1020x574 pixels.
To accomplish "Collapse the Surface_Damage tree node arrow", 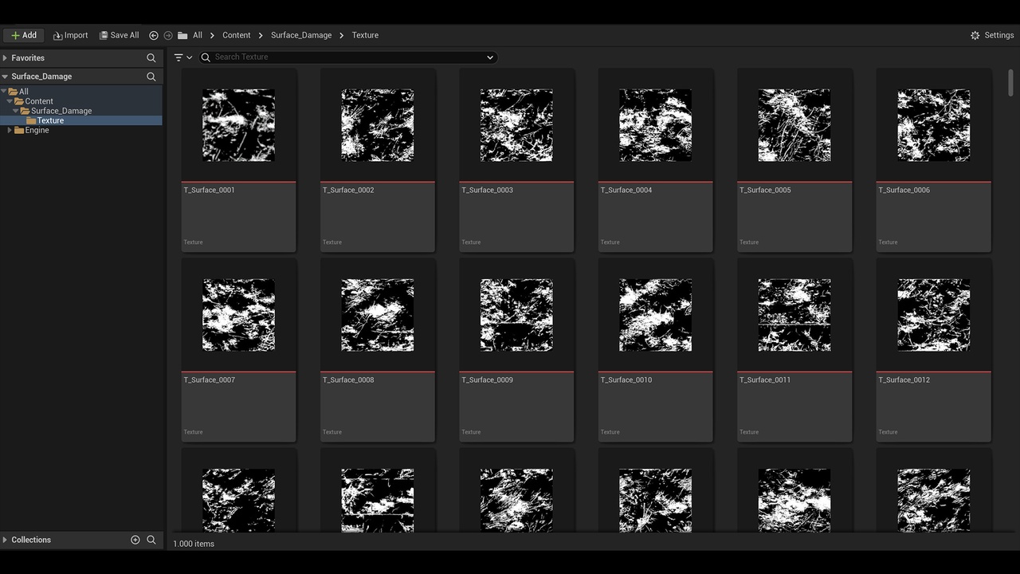I will click(x=16, y=111).
